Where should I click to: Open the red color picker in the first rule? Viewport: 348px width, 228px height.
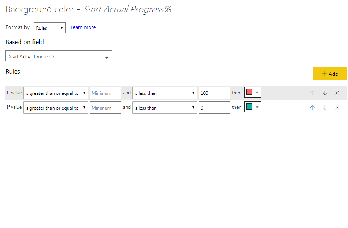tap(253, 92)
